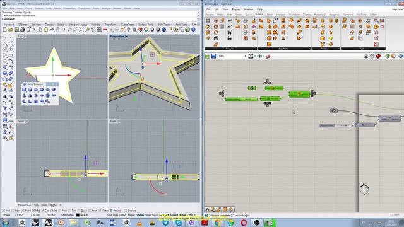Click red Shaded preview icon in Grasshopper
Screen dimensions: 404x227
[x=378, y=56]
